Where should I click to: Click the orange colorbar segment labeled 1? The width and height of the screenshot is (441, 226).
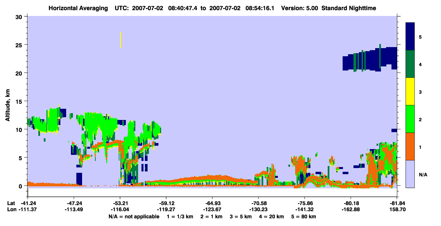410,146
